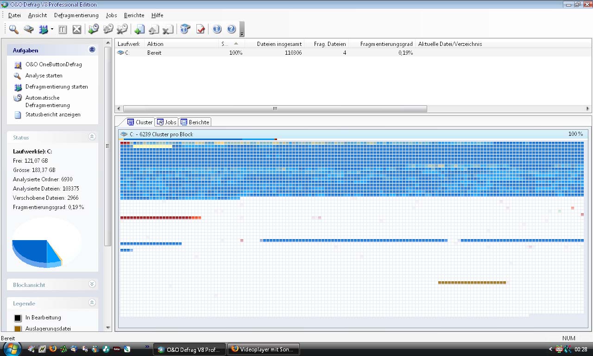
Task: Sort by the Laufwerk column header
Action: click(x=130, y=44)
